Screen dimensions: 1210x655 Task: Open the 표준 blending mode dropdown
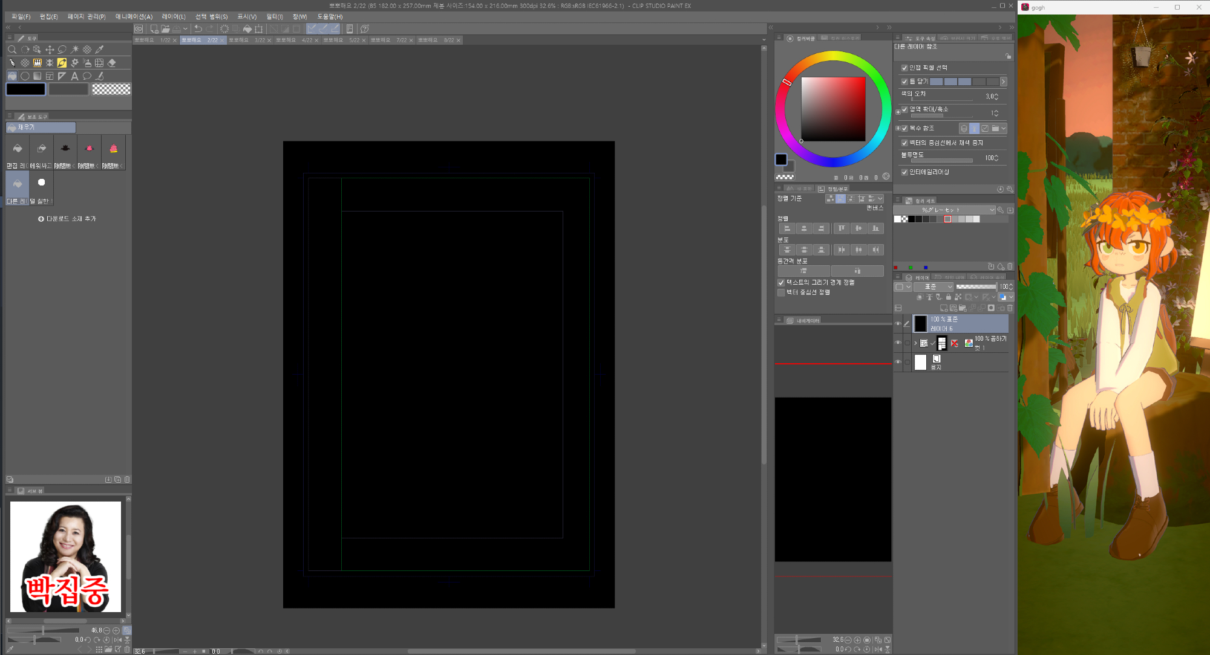coord(934,287)
